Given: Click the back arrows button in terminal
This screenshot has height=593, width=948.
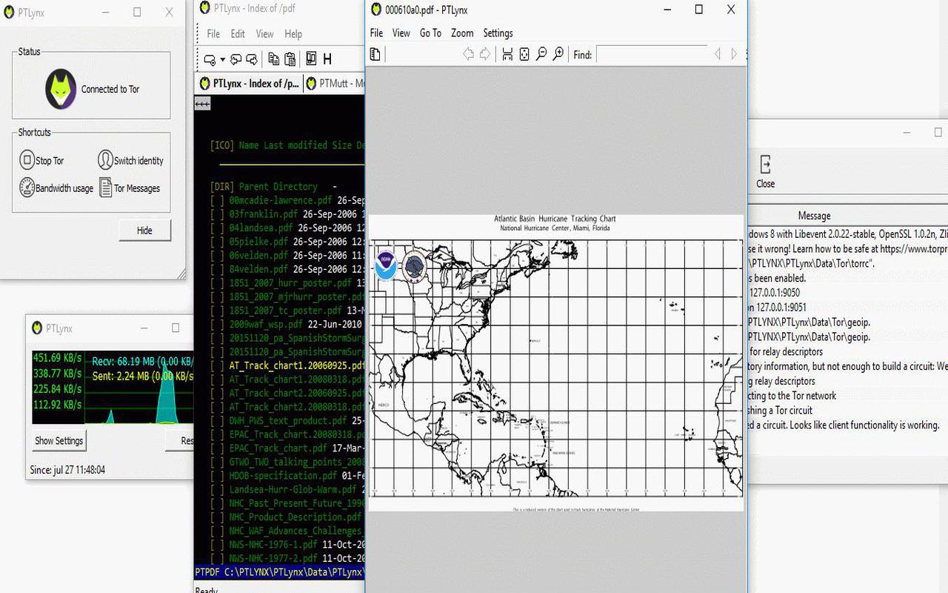Looking at the screenshot, I should (202, 104).
